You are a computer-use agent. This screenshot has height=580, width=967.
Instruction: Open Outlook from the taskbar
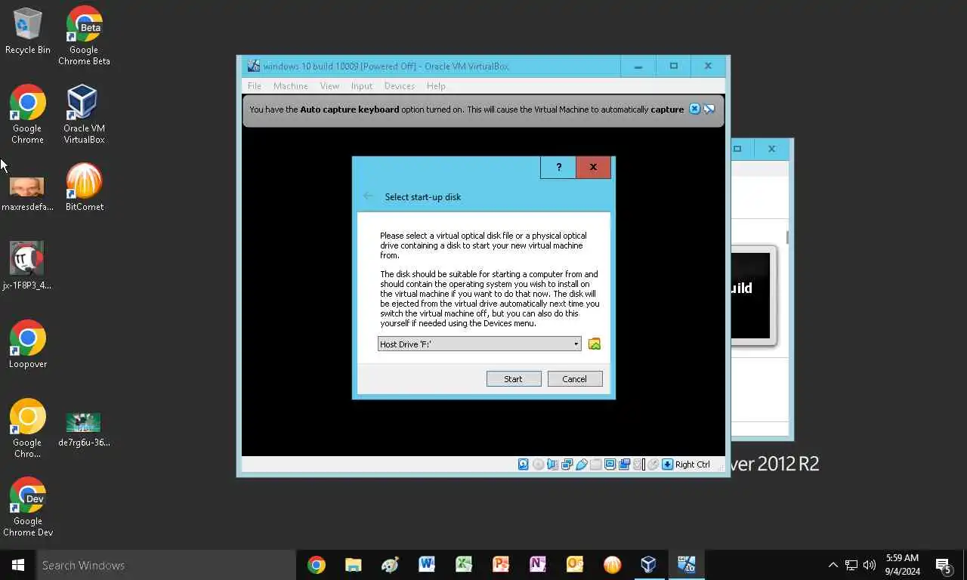575,565
